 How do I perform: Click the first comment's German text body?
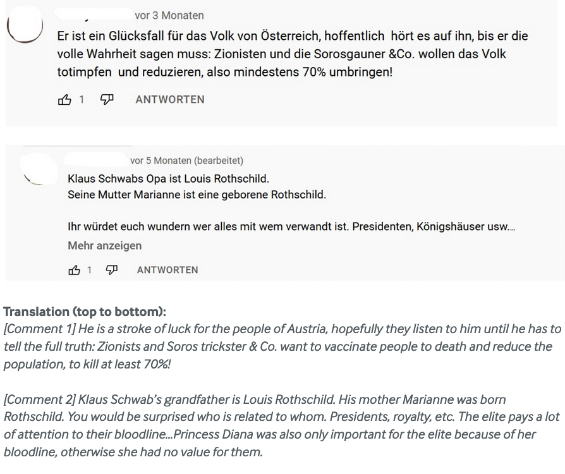tap(292, 54)
